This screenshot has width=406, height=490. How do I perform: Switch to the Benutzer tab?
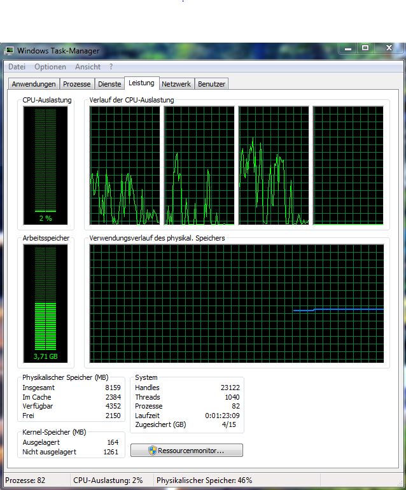(x=212, y=84)
